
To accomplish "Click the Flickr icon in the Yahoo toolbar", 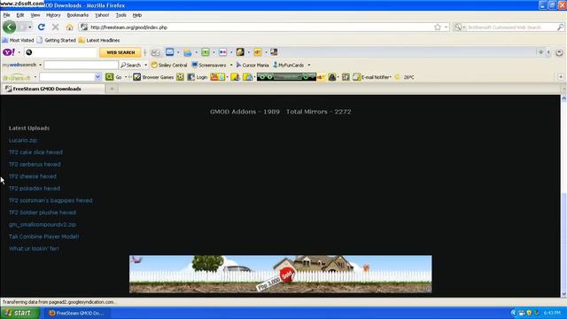I will (x=222, y=52).
